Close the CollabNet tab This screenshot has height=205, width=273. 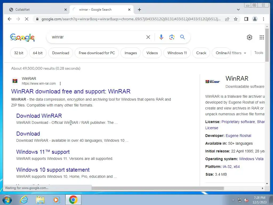(x=66, y=10)
